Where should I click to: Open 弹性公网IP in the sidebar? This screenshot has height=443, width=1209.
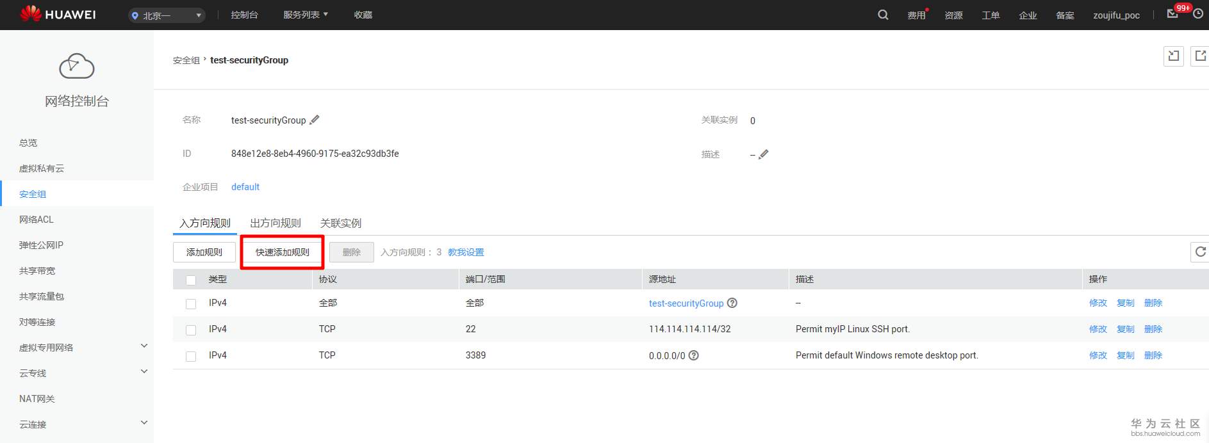point(41,245)
